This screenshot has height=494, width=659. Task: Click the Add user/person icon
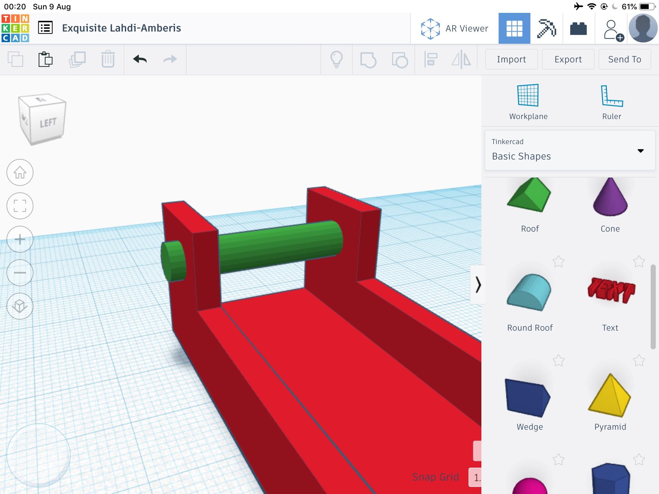pyautogui.click(x=612, y=29)
